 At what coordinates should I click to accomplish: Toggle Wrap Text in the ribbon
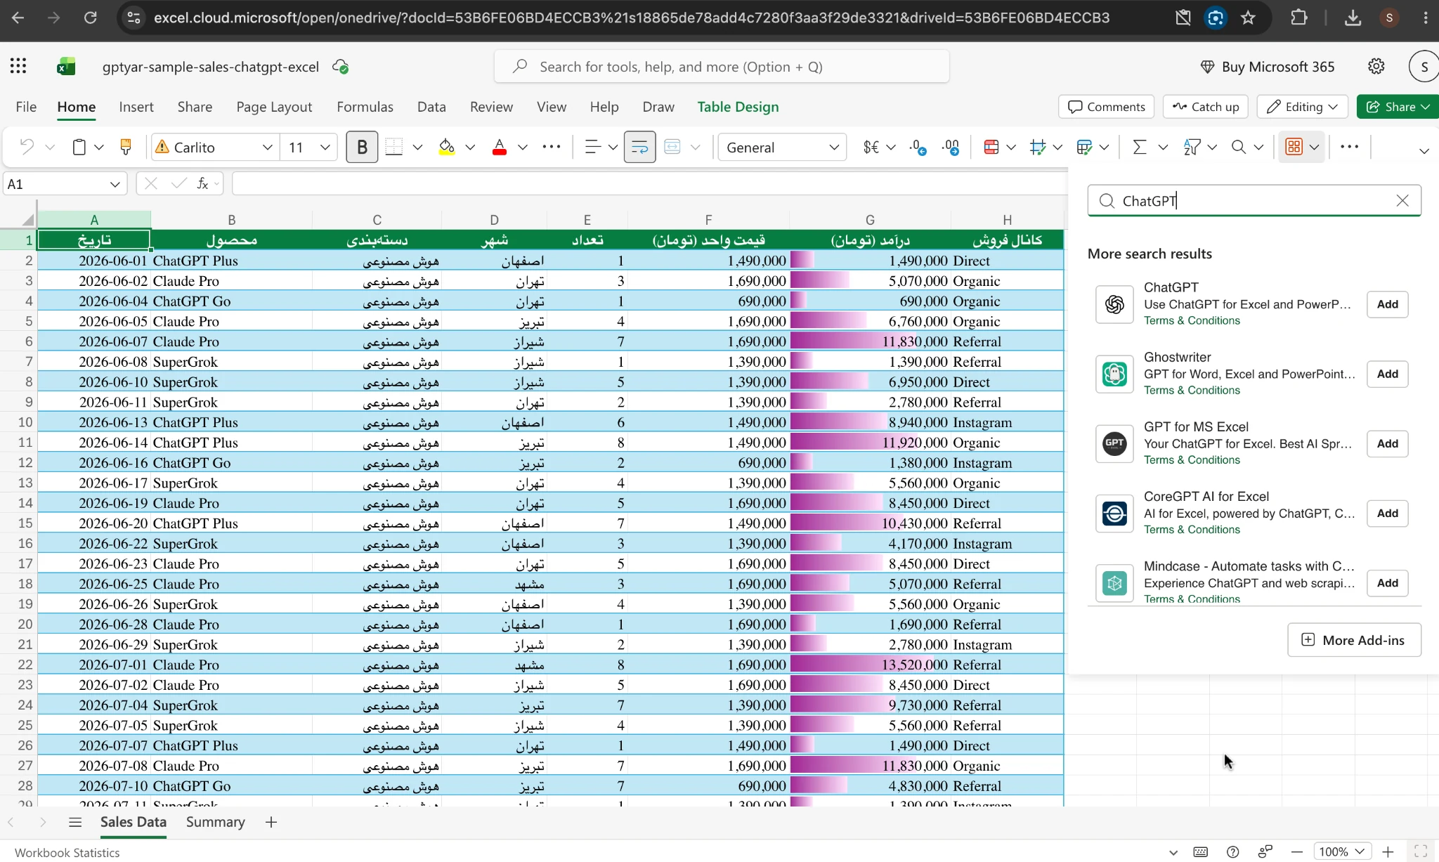click(639, 147)
